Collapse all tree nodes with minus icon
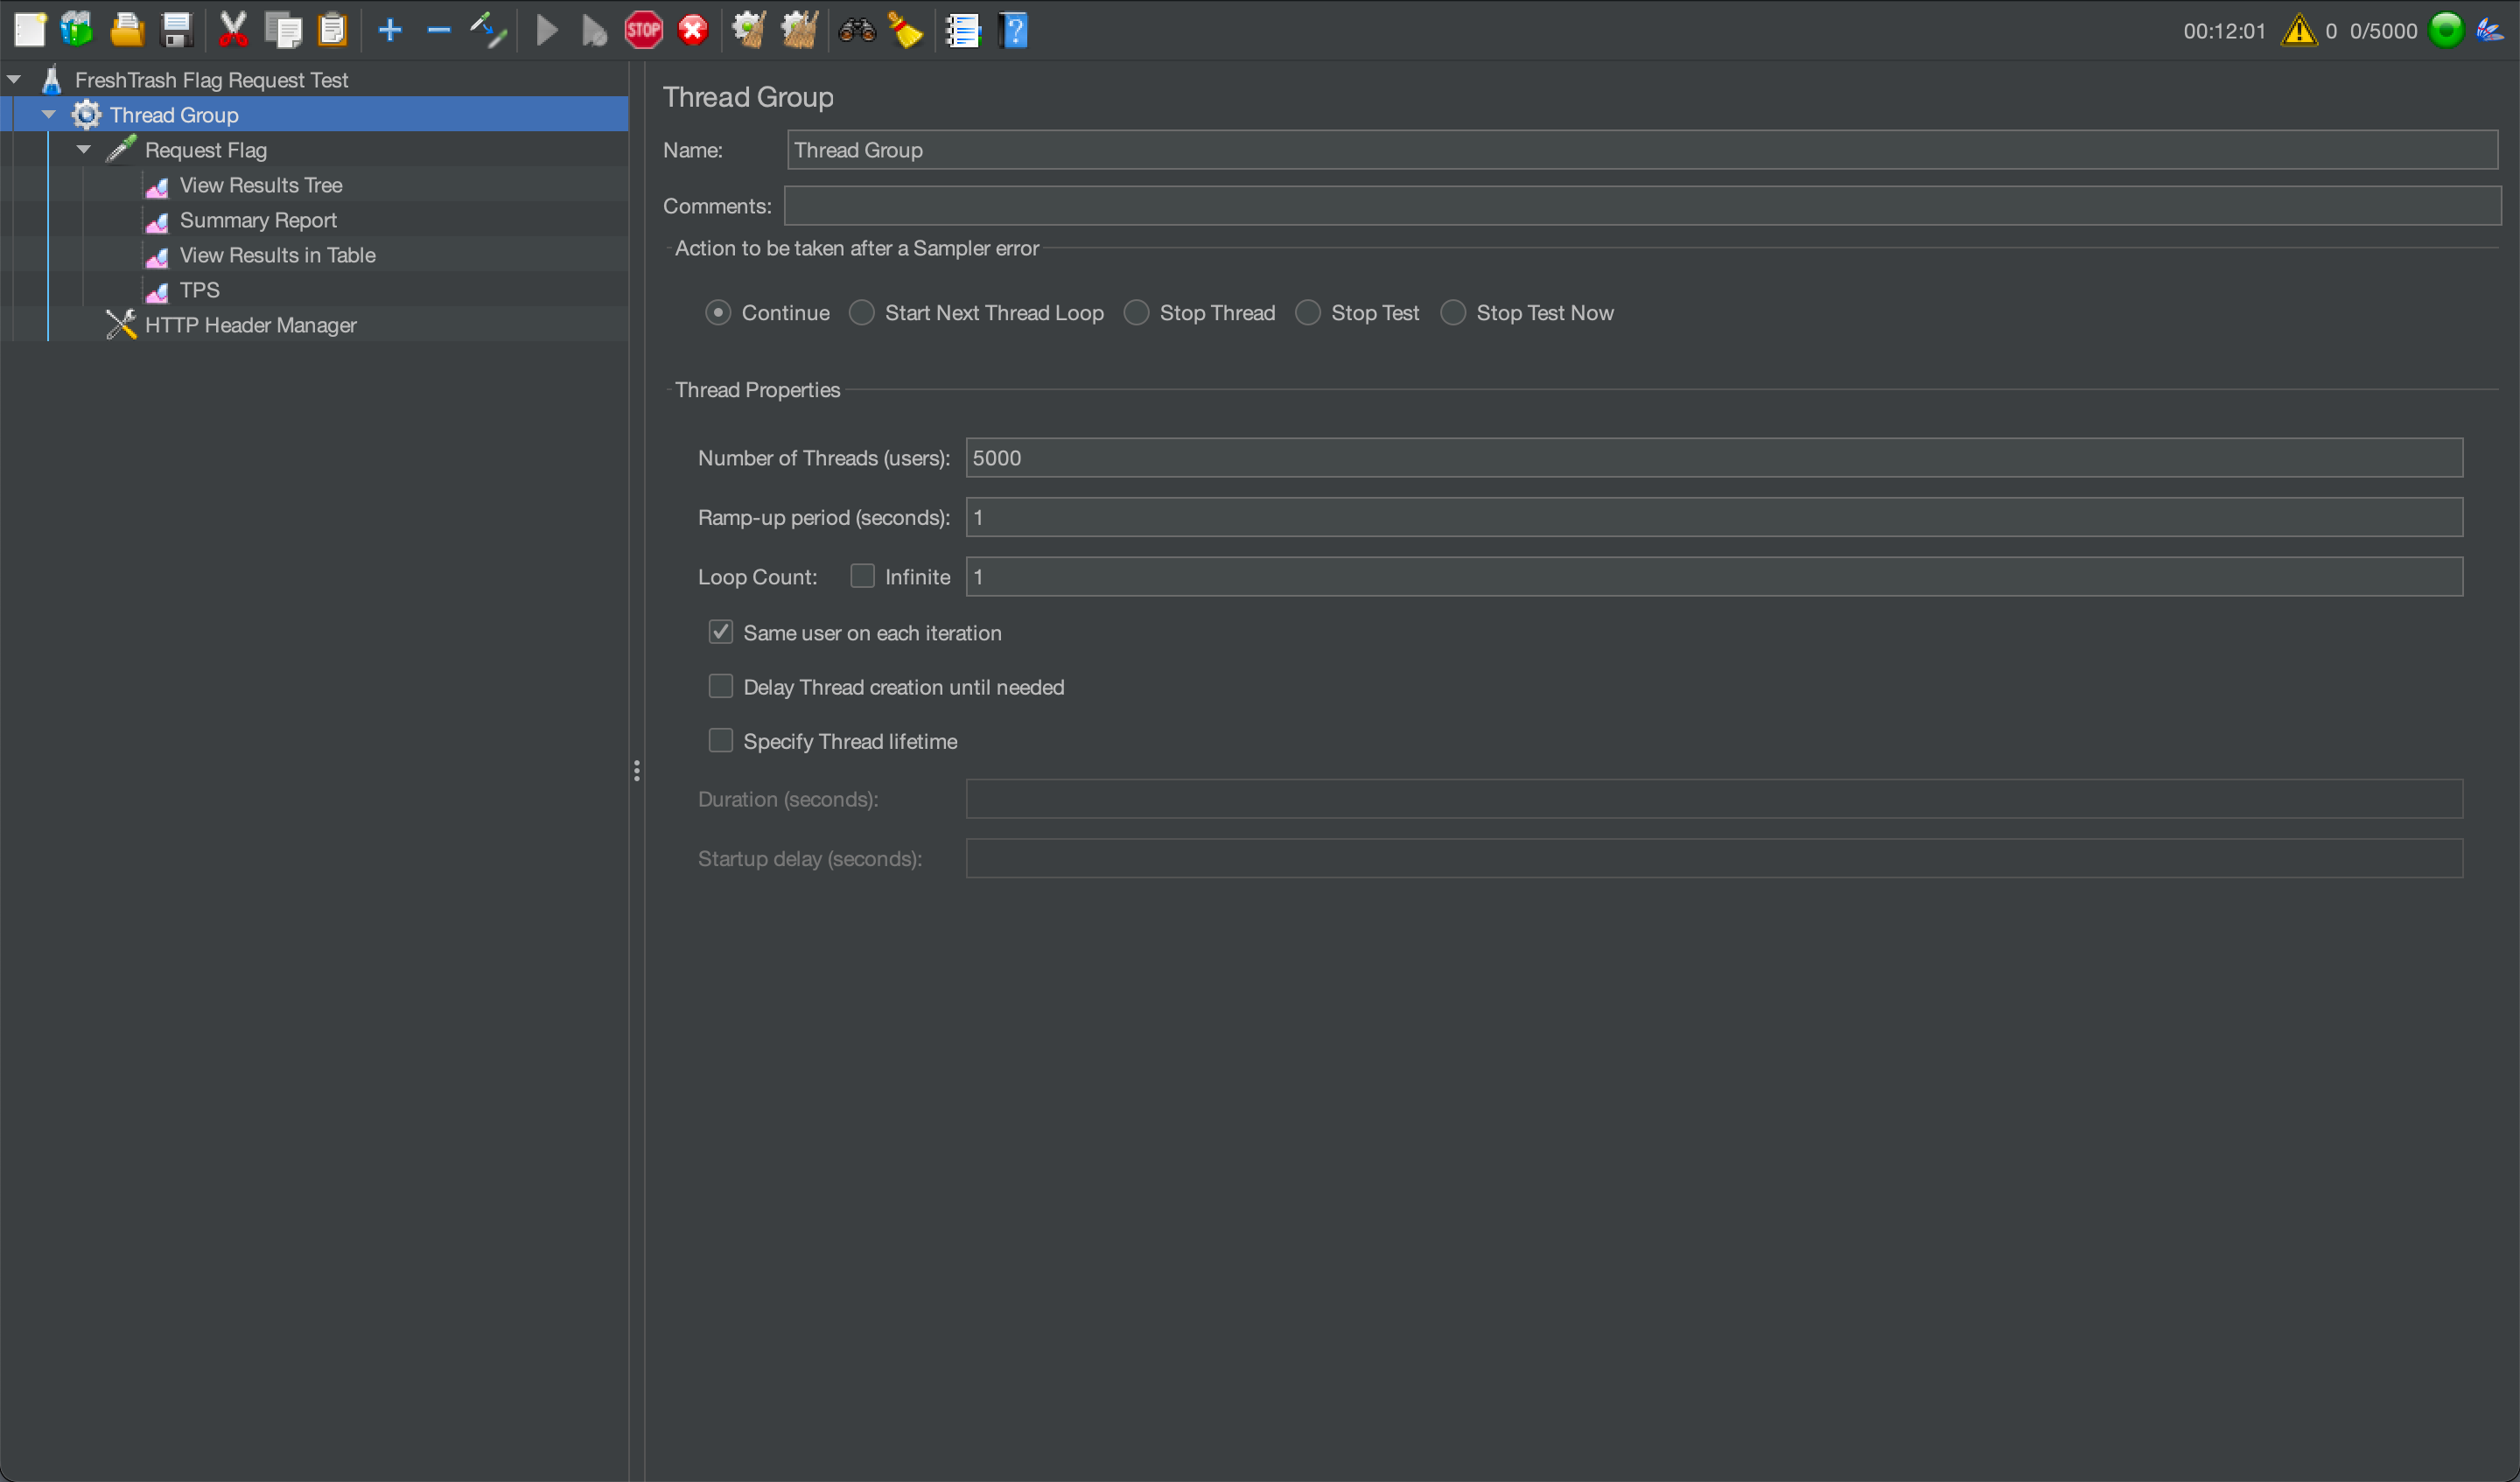This screenshot has height=1482, width=2520. coord(439,30)
